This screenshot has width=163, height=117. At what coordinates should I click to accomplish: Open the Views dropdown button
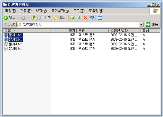pos(101,18)
